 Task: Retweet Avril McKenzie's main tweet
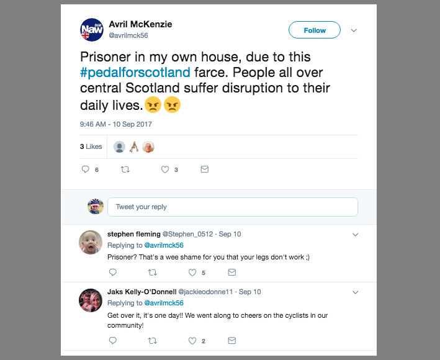tap(125, 169)
